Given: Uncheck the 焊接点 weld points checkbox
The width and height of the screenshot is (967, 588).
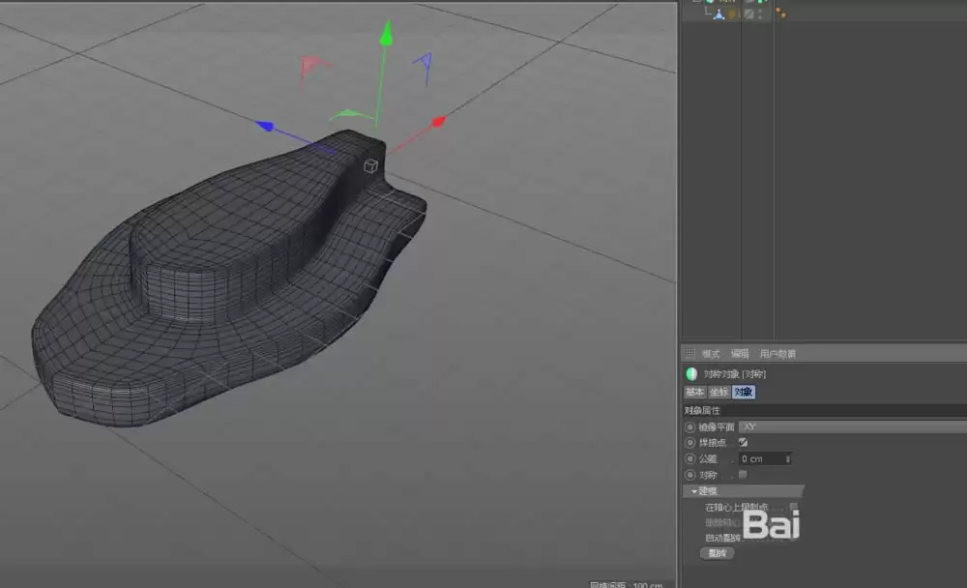Looking at the screenshot, I should point(744,442).
